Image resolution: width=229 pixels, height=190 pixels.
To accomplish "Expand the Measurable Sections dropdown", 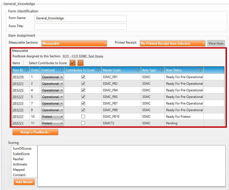I will (x=74, y=44).
